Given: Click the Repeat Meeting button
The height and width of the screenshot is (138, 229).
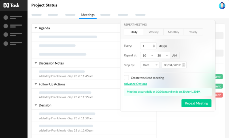Looking at the screenshot, I should [x=196, y=103].
